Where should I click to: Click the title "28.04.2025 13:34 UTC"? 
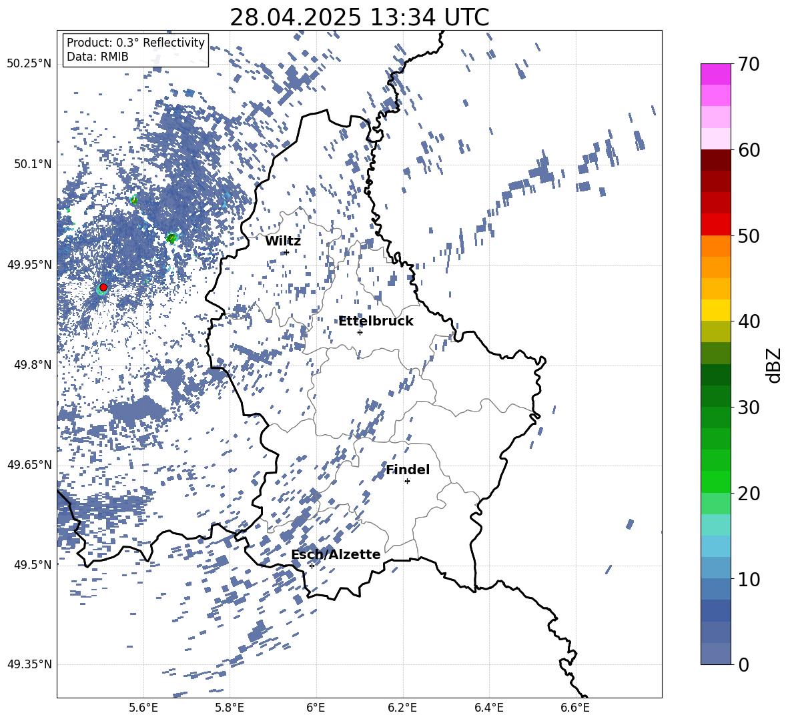tap(359, 17)
